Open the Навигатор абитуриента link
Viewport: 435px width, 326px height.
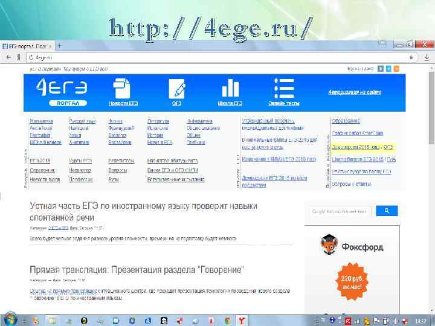click(x=173, y=161)
